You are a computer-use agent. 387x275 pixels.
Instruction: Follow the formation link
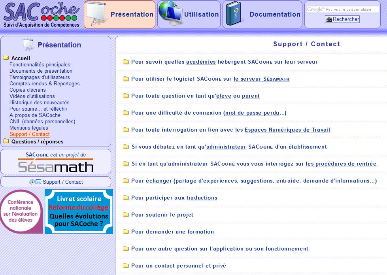[x=201, y=232]
